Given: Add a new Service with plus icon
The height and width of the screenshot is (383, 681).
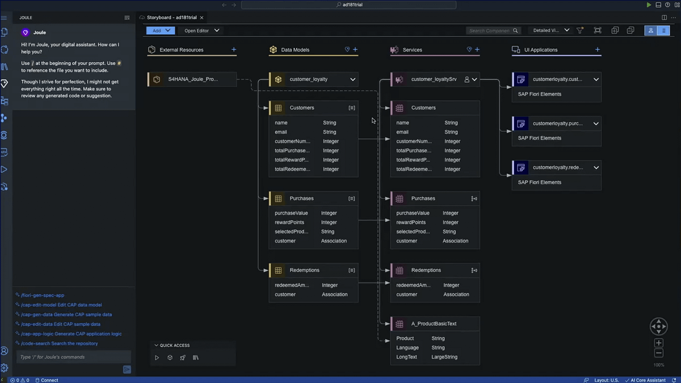Looking at the screenshot, I should tap(477, 50).
